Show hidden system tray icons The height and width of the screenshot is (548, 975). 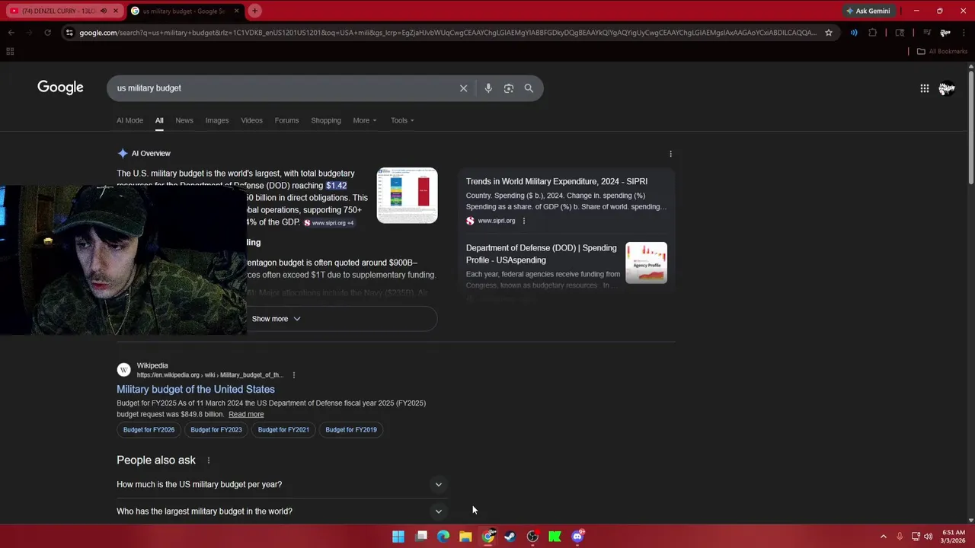click(x=883, y=537)
